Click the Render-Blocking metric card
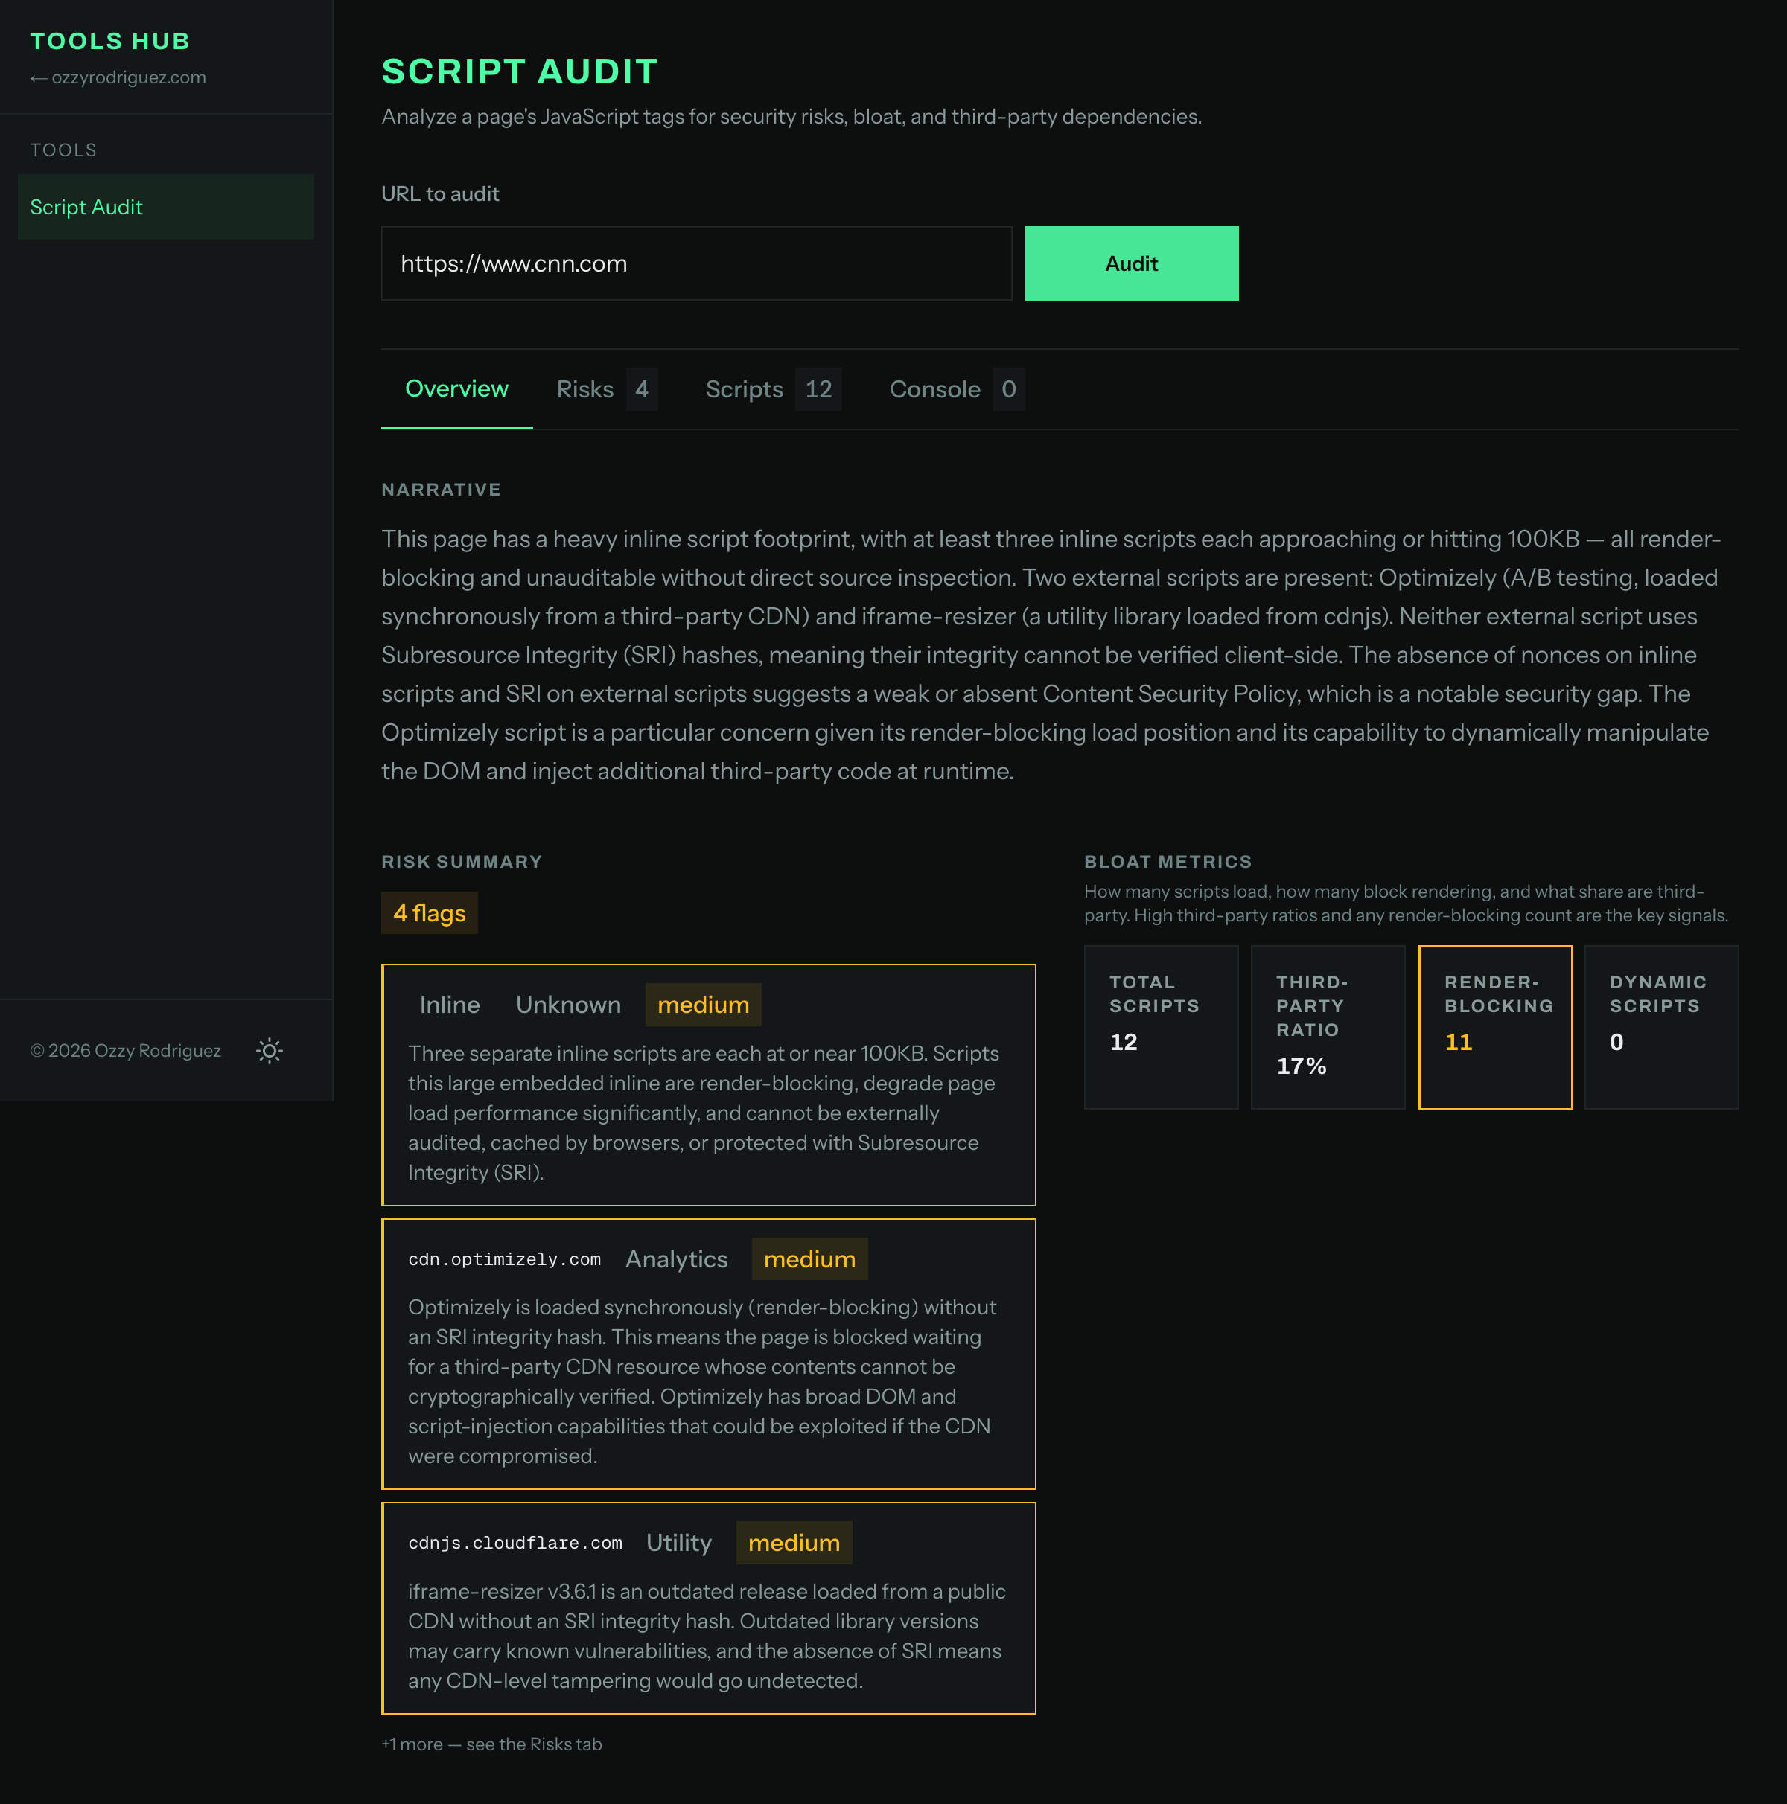Screen dimensions: 1787x1804 point(1494,1027)
